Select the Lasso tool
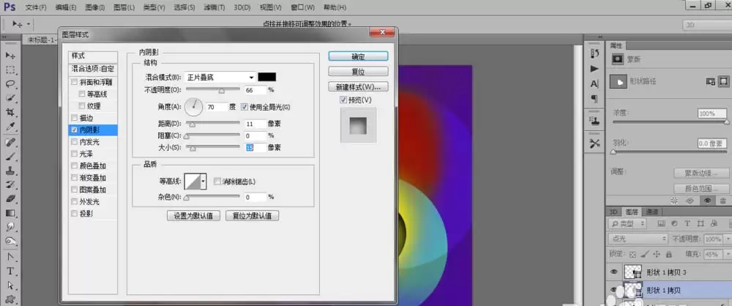The width and height of the screenshot is (732, 306). 10,84
